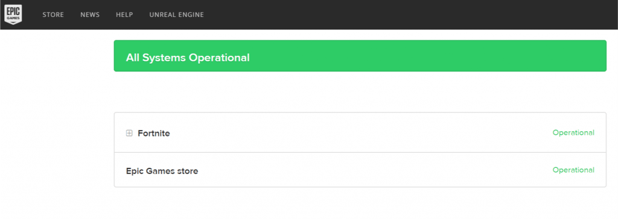Click the middle of Epic Games store row
The width and height of the screenshot is (618, 219).
click(x=360, y=170)
